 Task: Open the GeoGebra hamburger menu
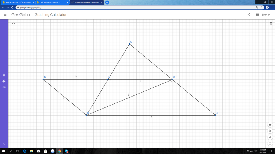[x=5, y=15]
